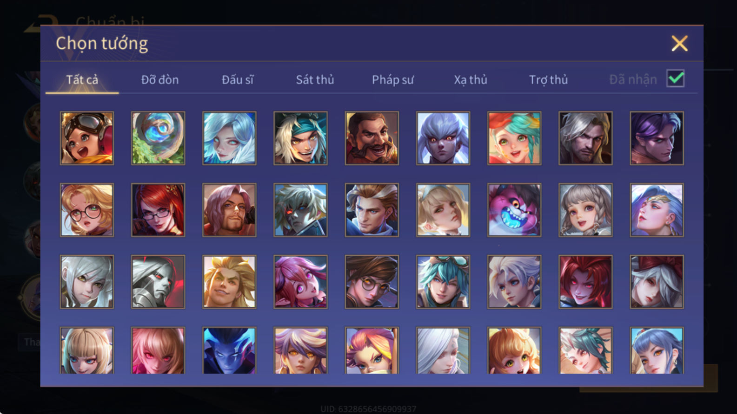Choose the blonde girl with round glasses
This screenshot has width=737, height=414.
(87, 210)
